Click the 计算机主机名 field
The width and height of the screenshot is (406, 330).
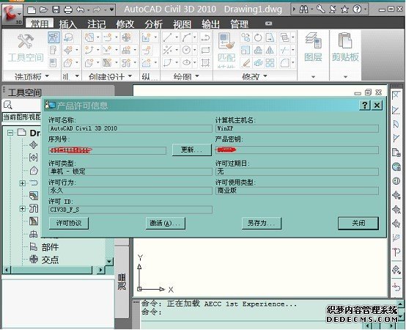297,128
